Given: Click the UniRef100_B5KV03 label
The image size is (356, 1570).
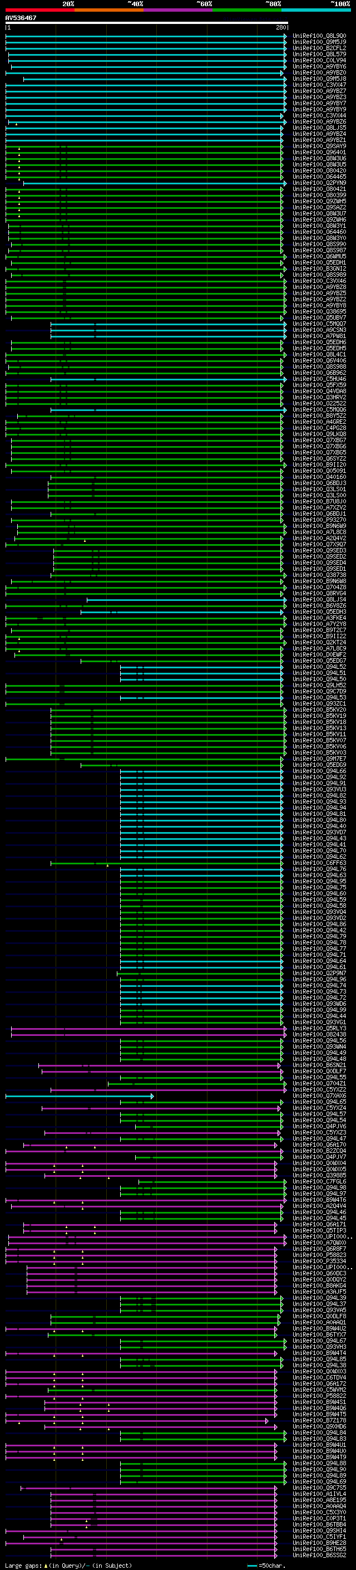Looking at the screenshot, I should point(319,753).
